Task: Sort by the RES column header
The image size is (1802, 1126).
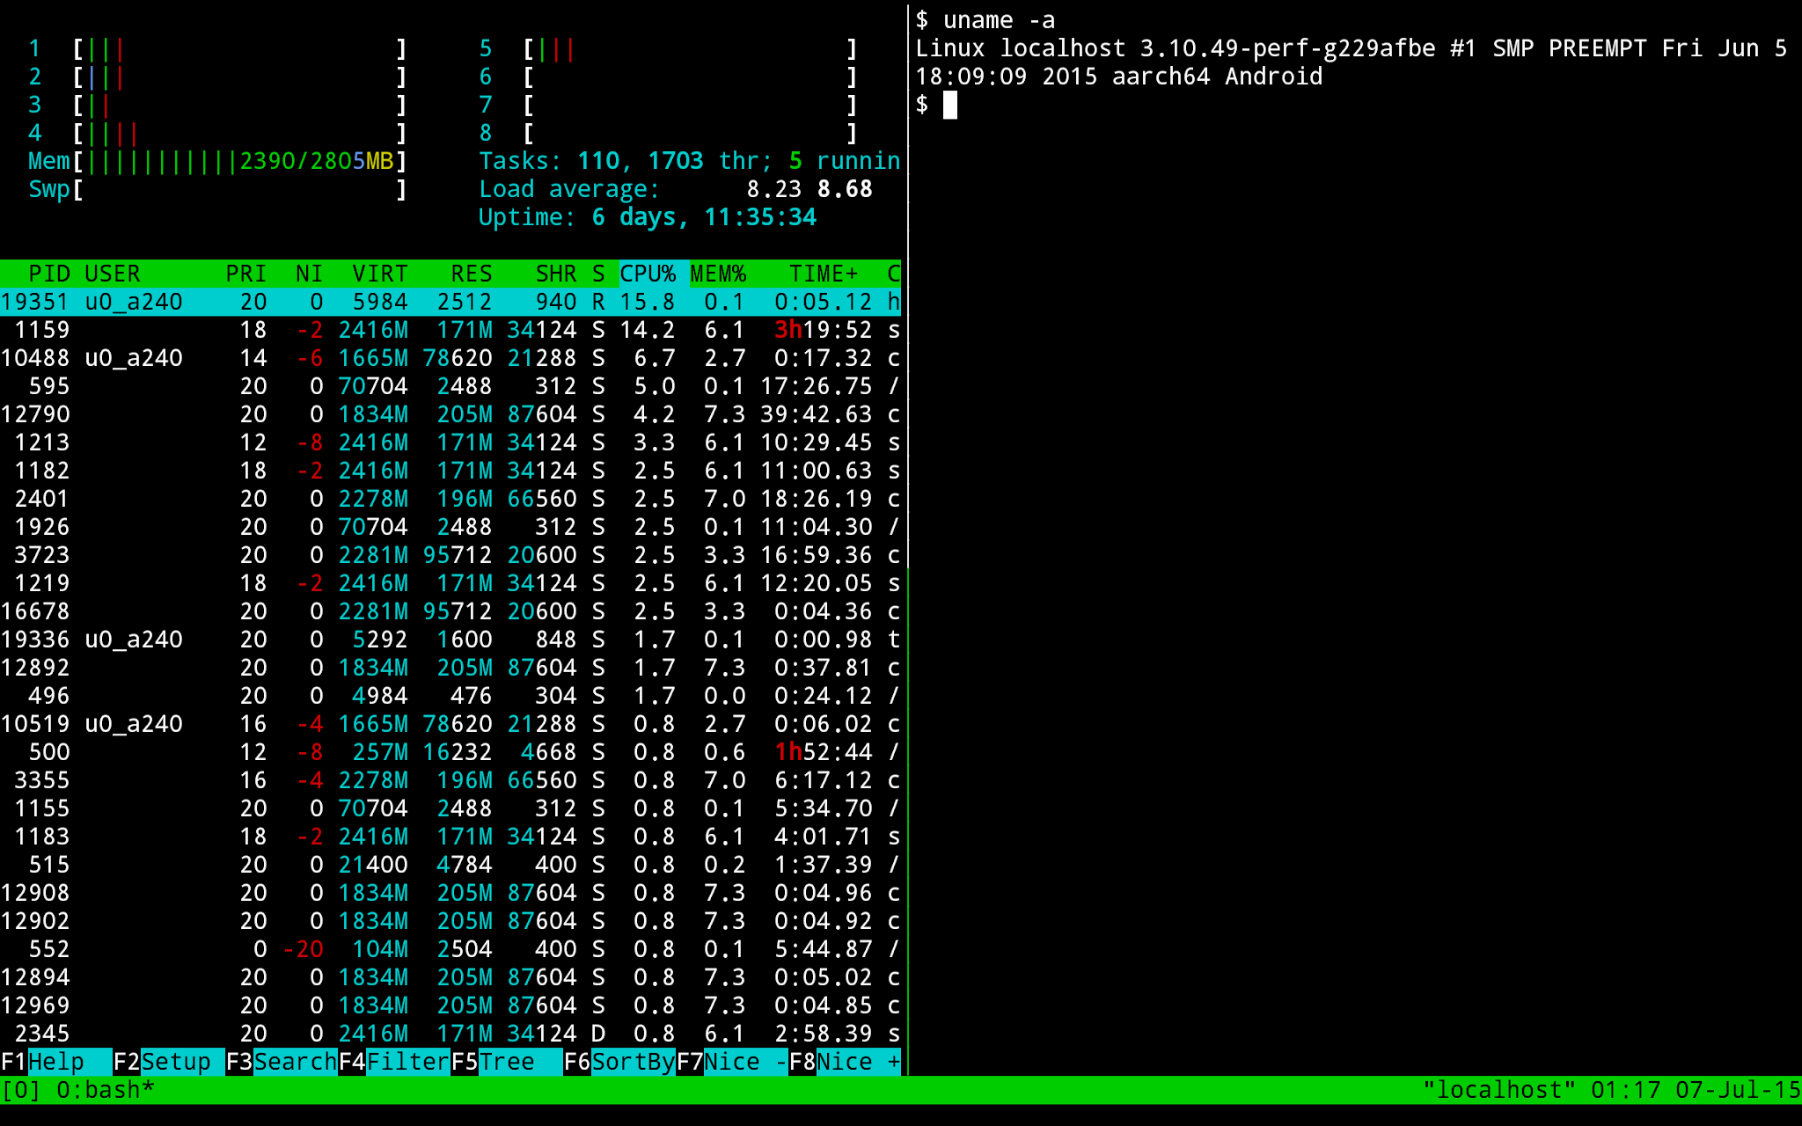Action: click(x=472, y=274)
